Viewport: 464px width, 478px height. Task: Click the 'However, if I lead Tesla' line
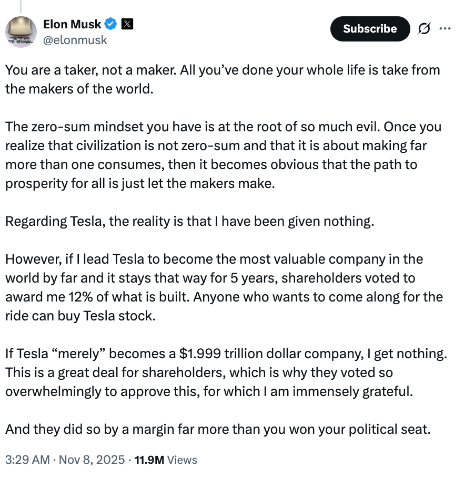click(214, 259)
